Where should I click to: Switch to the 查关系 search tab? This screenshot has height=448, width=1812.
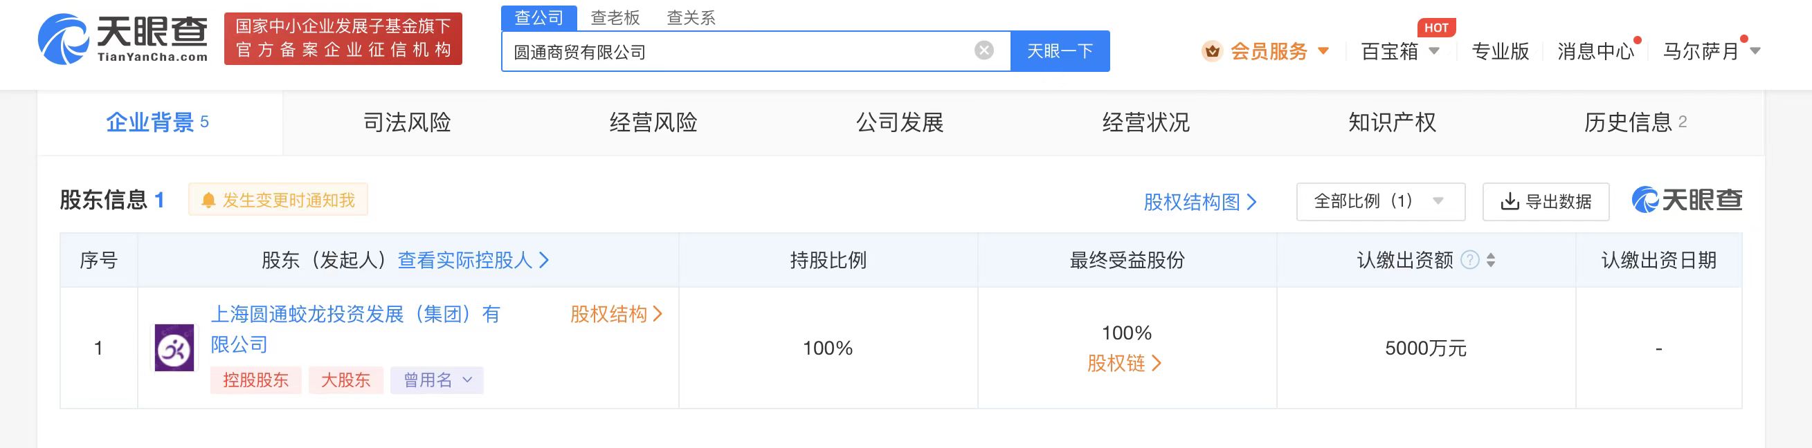coord(691,17)
